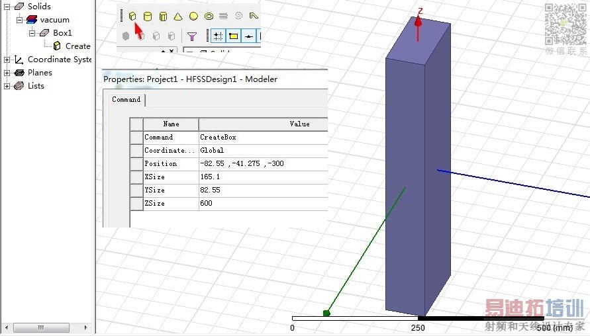Viewport: 590px width, 336px height.
Task: Select the Draw Regular Polyhedron tool
Action: [163, 16]
